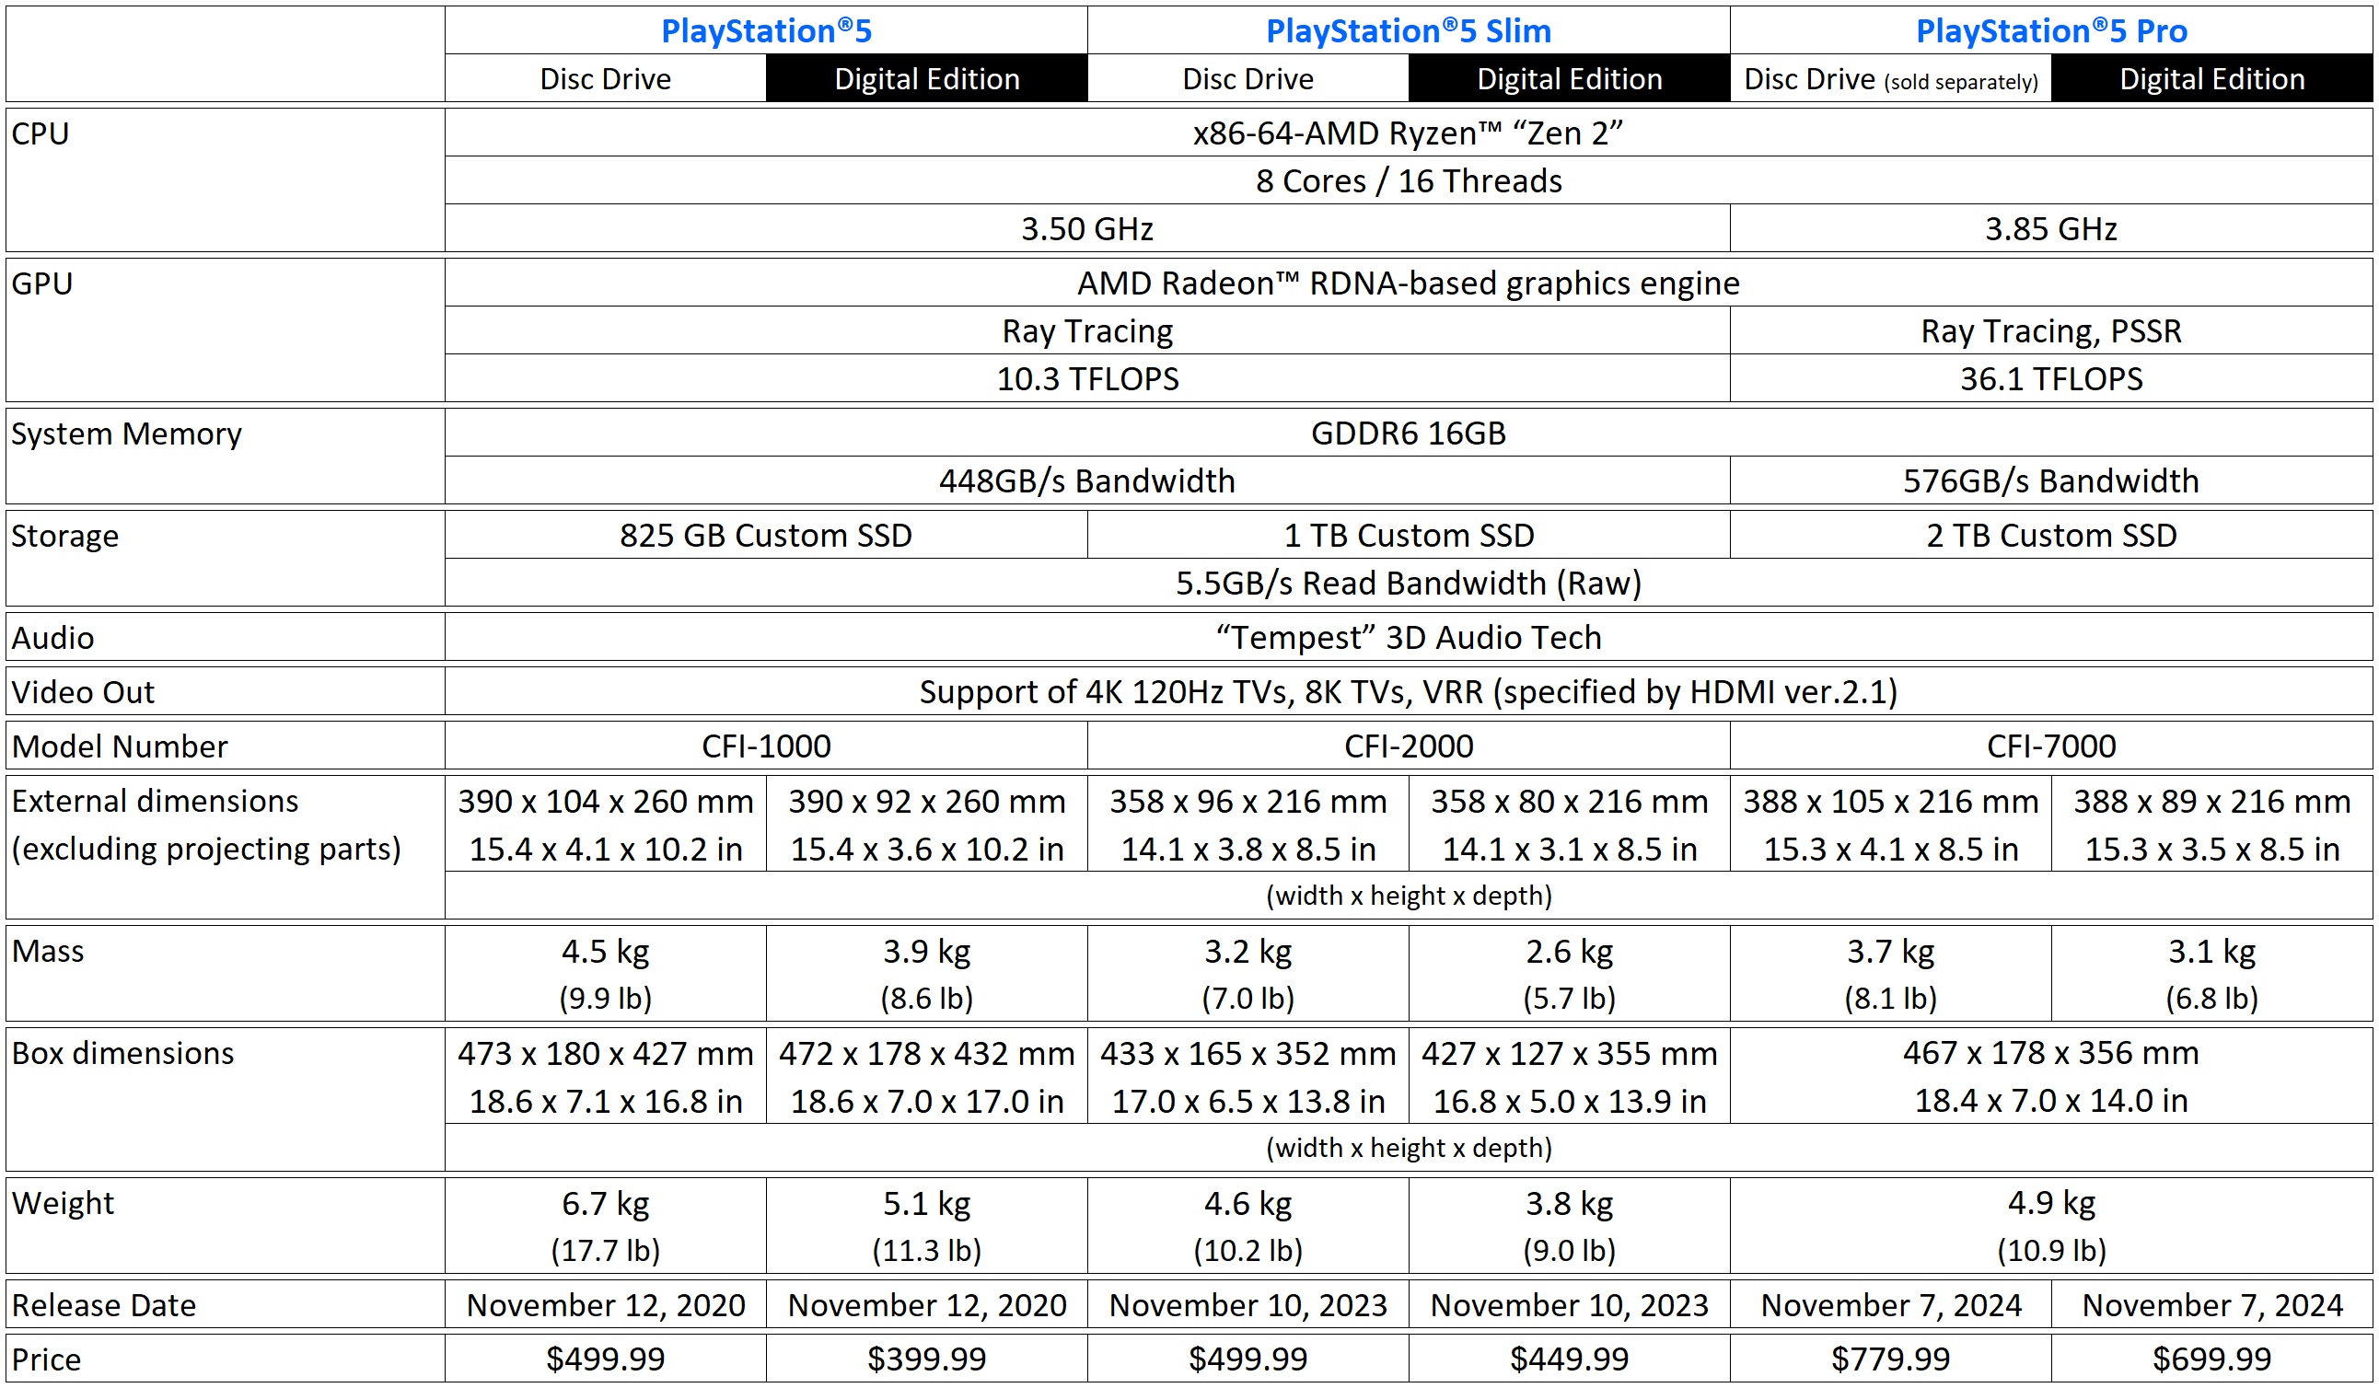This screenshot has height=1388, width=2379.
Task: Click the 36.1 TFLOPS GPU cell
Action: pyautogui.click(x=2051, y=378)
